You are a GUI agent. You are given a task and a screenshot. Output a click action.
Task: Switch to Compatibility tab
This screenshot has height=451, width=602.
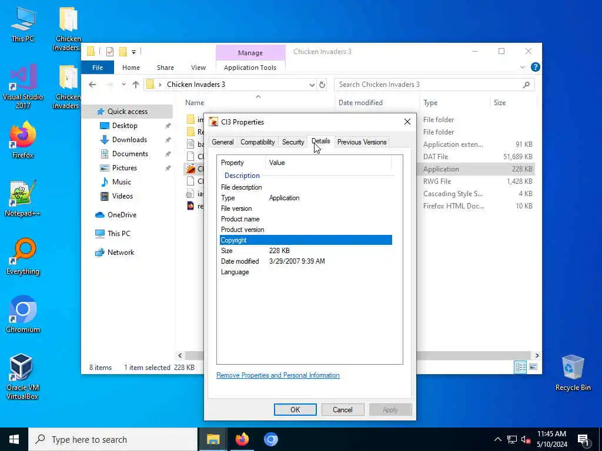click(x=257, y=142)
